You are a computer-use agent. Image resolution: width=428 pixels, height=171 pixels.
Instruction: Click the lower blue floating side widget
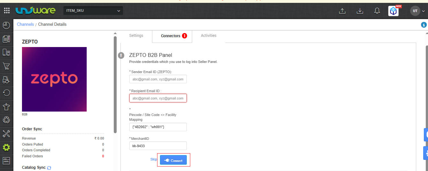426,153
